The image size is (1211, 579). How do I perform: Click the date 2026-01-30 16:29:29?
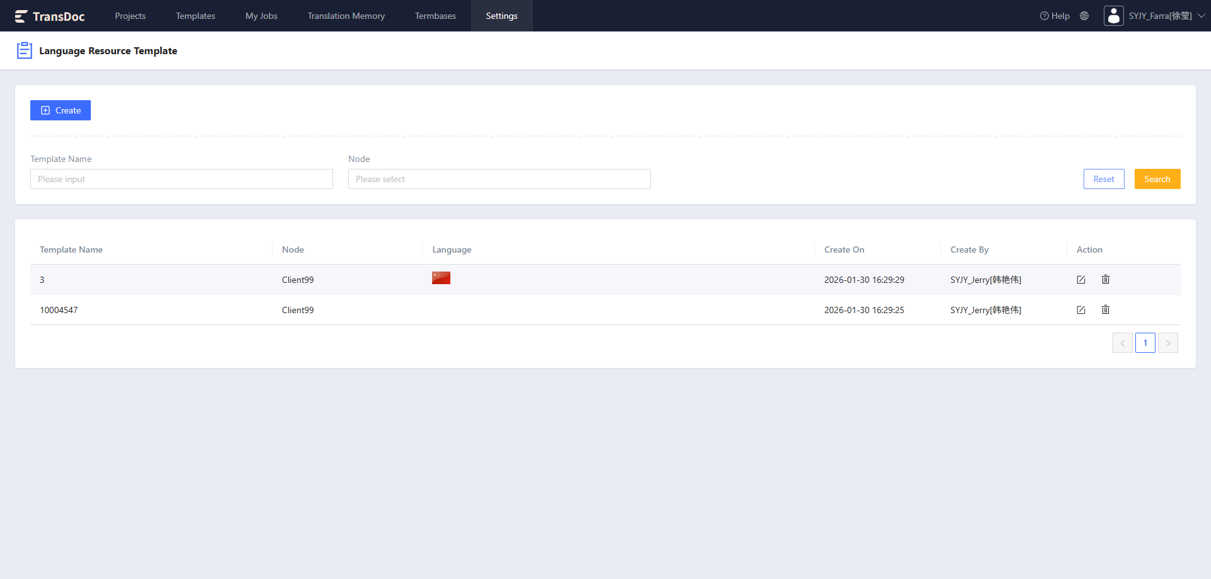pos(864,280)
